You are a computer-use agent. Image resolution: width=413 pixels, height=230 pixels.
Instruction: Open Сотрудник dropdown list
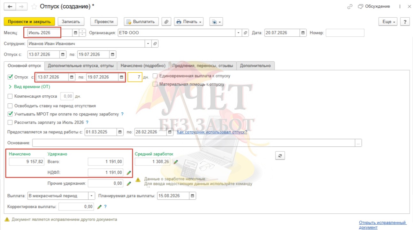tap(149, 43)
